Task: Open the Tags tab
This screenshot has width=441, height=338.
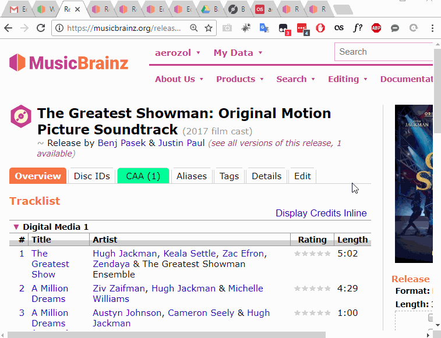Action: 229,176
